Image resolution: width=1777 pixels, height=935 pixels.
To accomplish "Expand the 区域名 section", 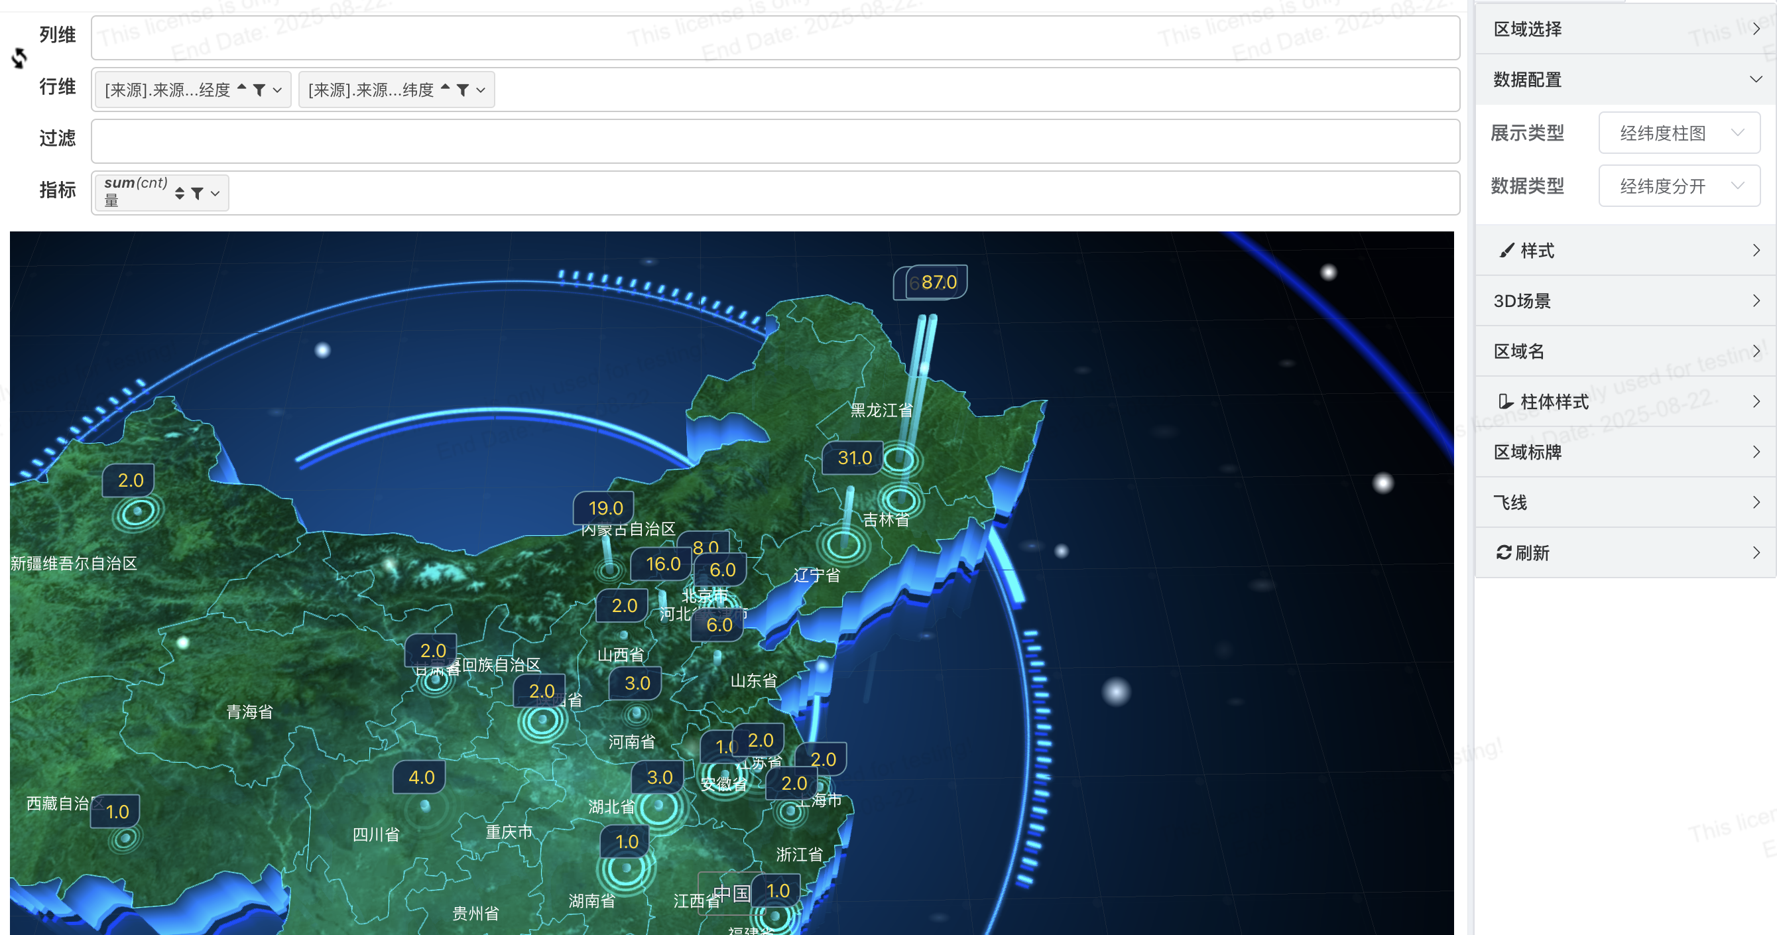I will [x=1625, y=351].
